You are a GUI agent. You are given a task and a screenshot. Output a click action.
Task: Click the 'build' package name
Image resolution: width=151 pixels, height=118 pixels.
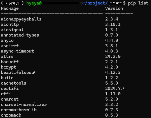tap(7, 78)
